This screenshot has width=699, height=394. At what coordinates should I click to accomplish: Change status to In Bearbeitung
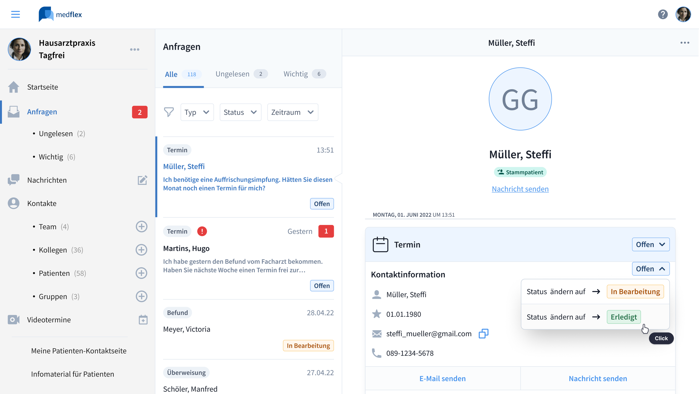click(635, 292)
